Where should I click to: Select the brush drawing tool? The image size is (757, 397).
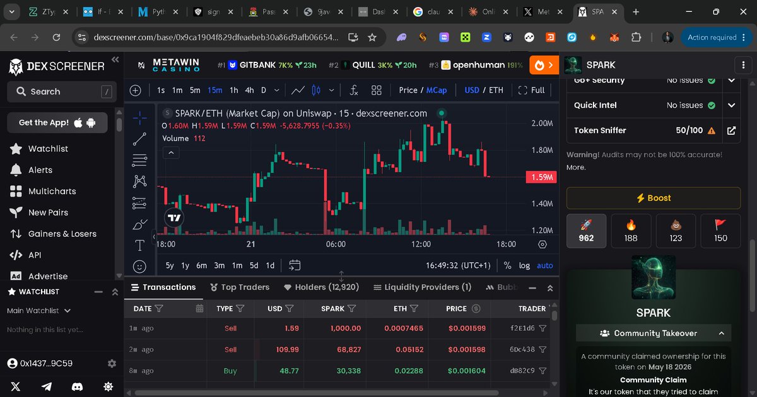pyautogui.click(x=140, y=224)
